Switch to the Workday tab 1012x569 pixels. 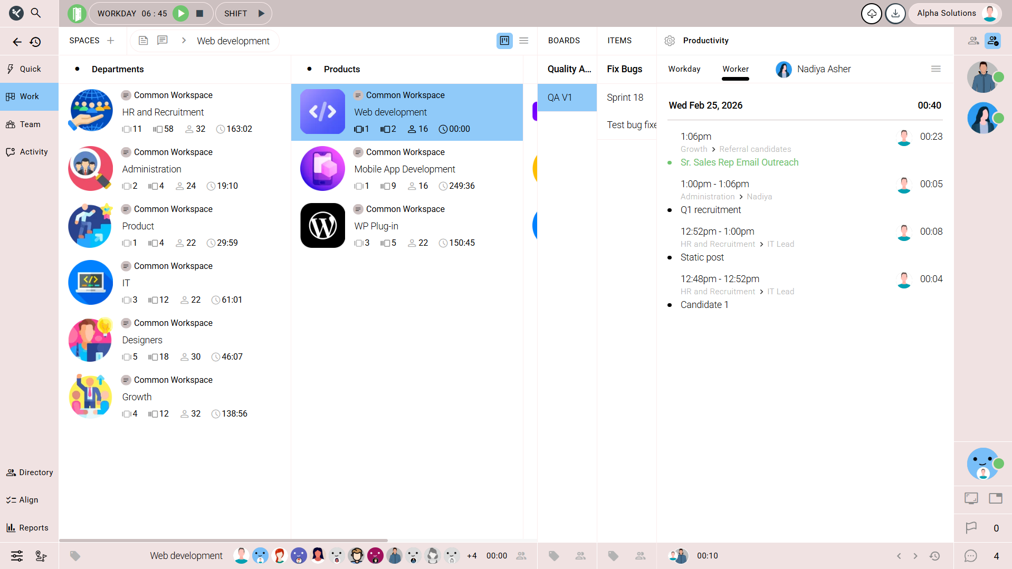(x=684, y=69)
